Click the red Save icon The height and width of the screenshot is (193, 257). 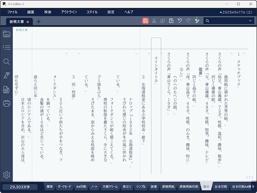point(145,21)
